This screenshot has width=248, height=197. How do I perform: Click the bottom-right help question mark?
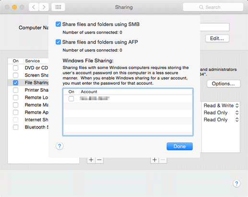236,184
